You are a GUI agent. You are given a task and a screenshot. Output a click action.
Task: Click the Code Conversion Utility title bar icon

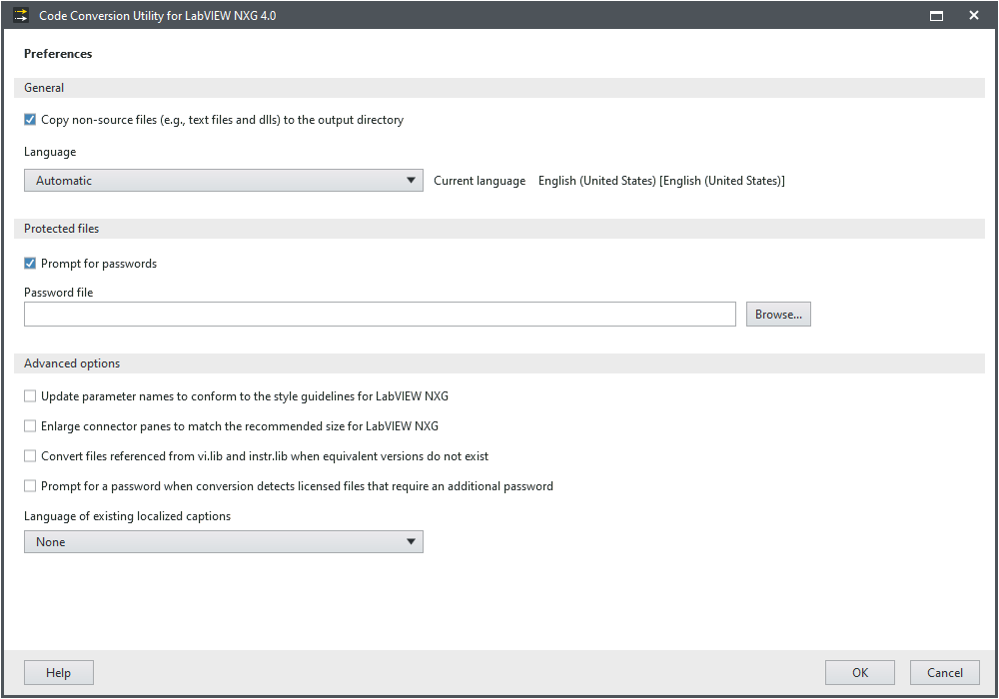[x=21, y=15]
